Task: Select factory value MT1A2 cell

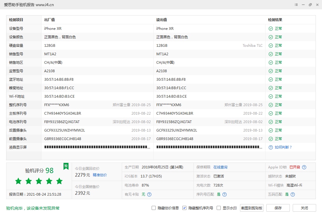Action: [50, 54]
